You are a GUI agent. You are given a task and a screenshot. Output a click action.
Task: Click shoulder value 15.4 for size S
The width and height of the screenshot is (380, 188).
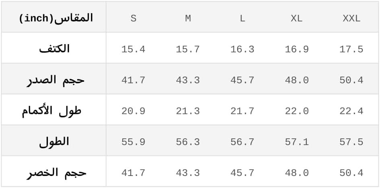[x=133, y=49]
